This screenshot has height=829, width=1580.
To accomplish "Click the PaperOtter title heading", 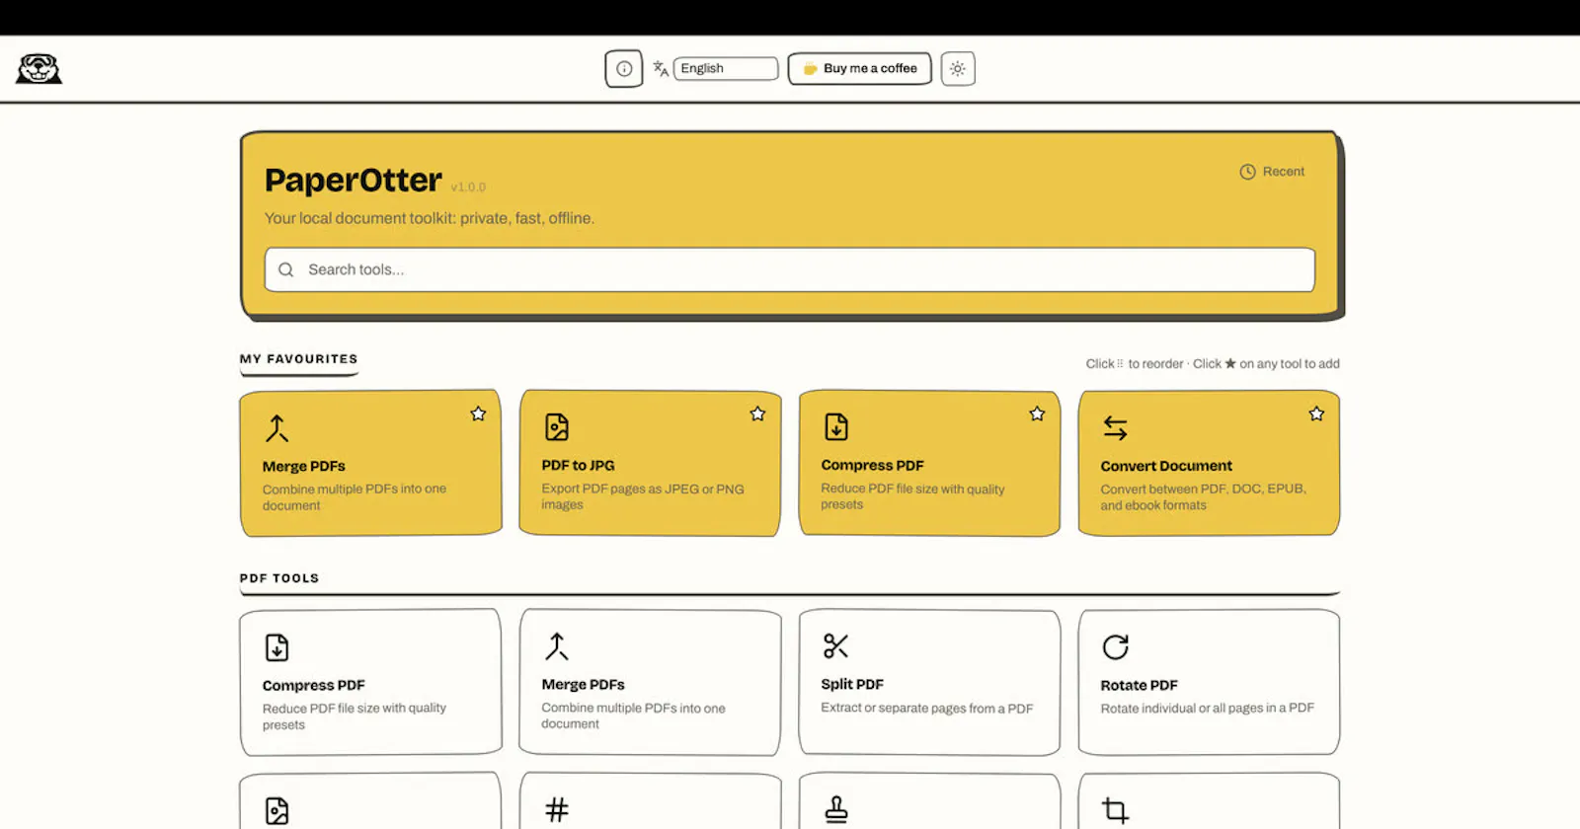I will pyautogui.click(x=354, y=180).
